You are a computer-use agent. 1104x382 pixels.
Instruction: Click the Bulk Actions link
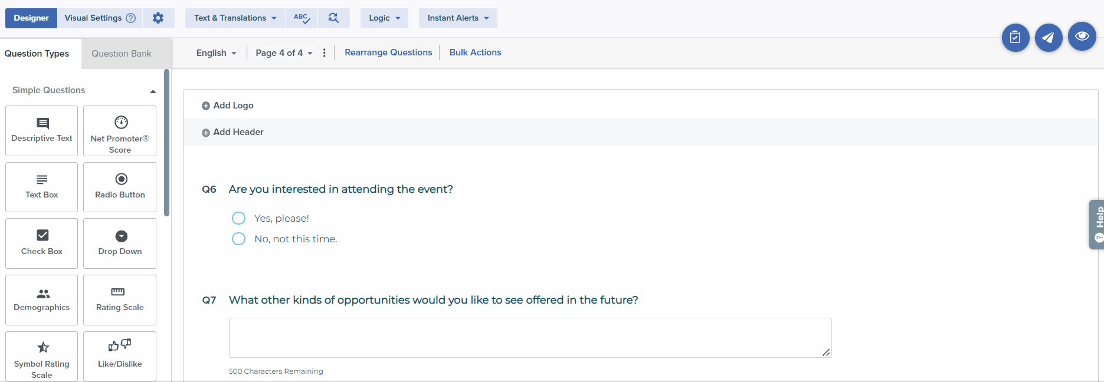click(475, 52)
